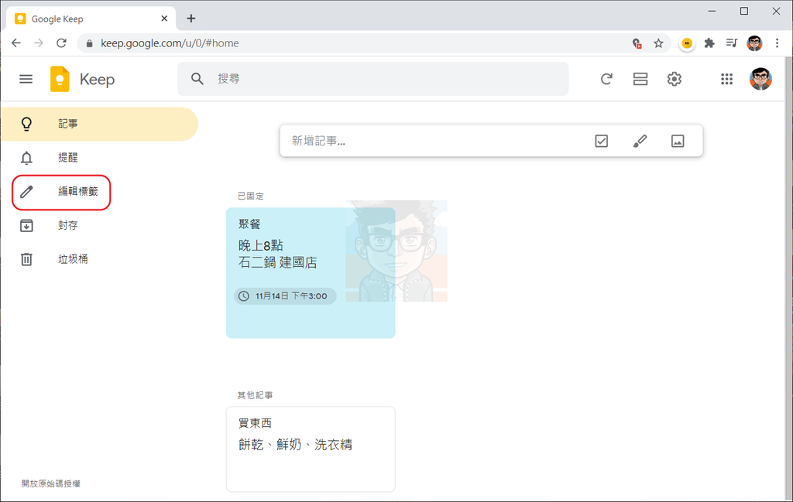
Task: Click the Keep title text
Action: coord(97,80)
